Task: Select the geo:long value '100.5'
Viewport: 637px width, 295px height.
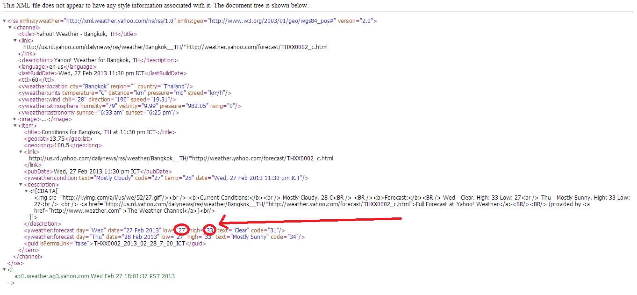Action: (61, 145)
